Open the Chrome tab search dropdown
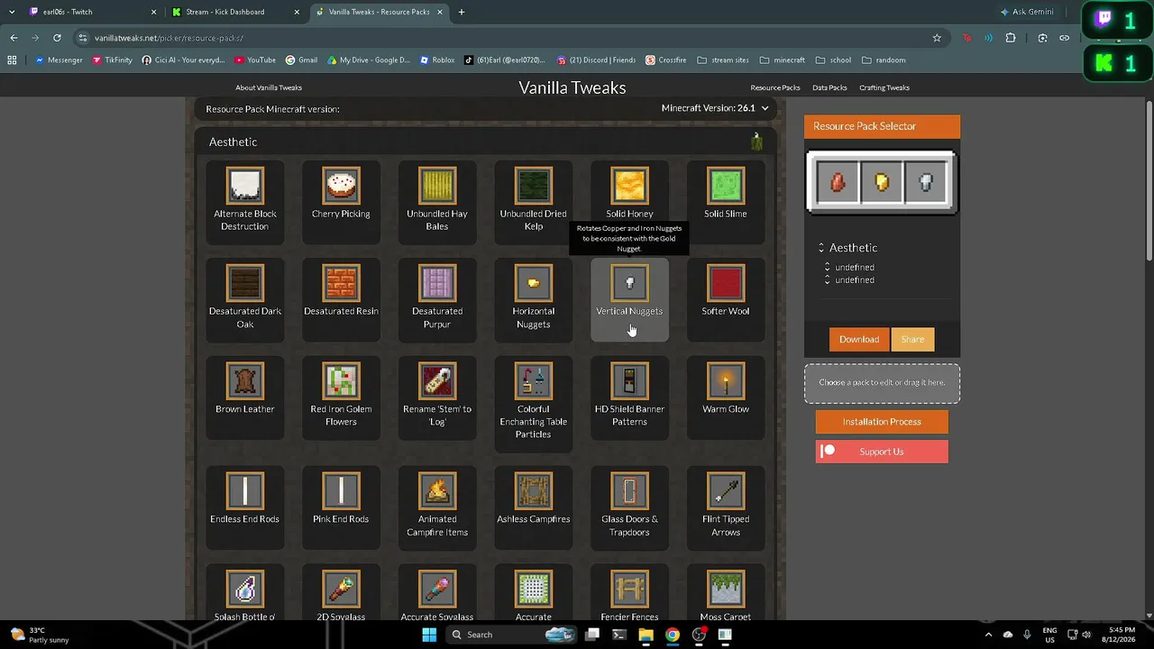Screen dimensions: 1154x649 coord(12,12)
